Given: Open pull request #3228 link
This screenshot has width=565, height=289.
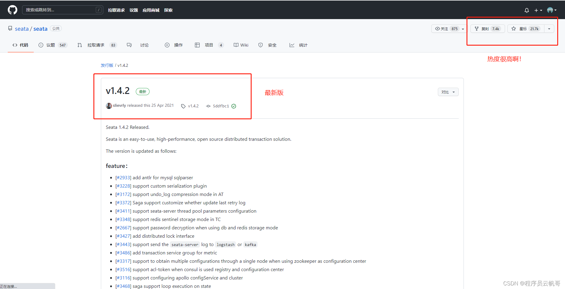Looking at the screenshot, I should (x=123, y=186).
